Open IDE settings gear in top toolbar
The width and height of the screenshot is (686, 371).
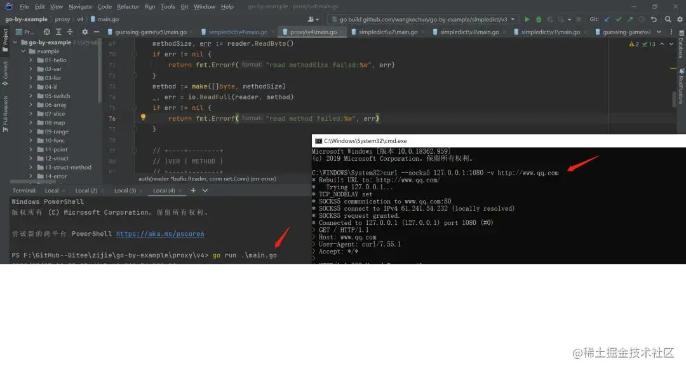(680, 19)
